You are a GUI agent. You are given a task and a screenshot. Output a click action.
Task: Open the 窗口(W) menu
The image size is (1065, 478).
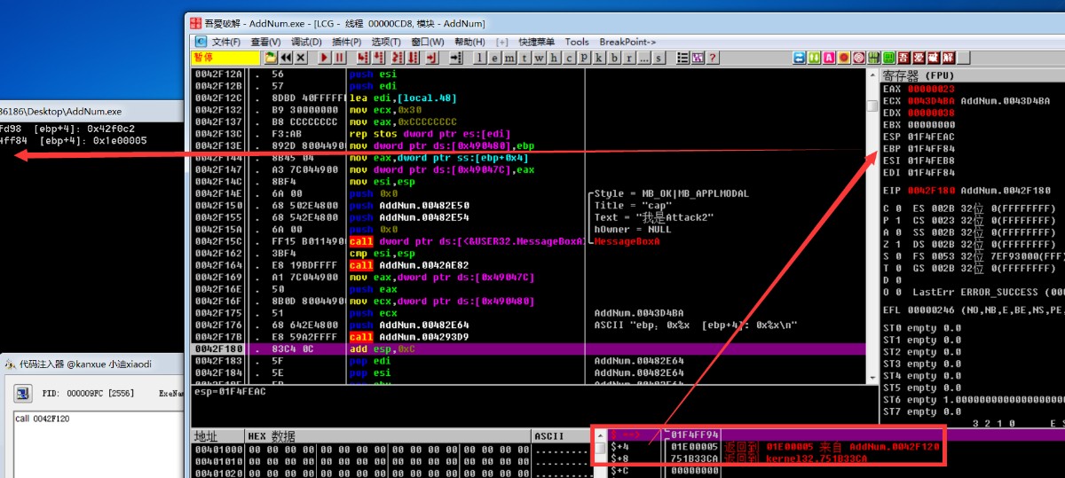tap(428, 42)
